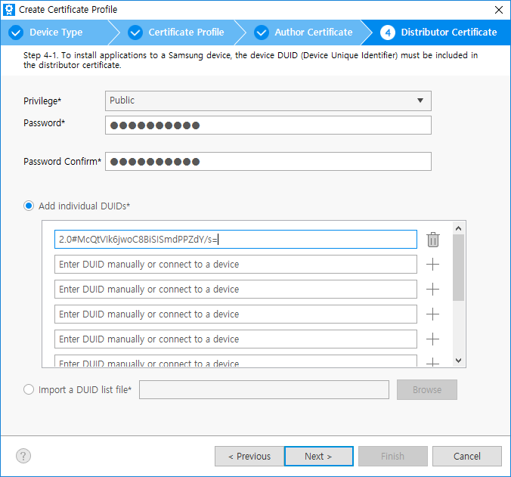The image size is (511, 477).
Task: Select the Import a DUID list file option
Action: (x=29, y=390)
